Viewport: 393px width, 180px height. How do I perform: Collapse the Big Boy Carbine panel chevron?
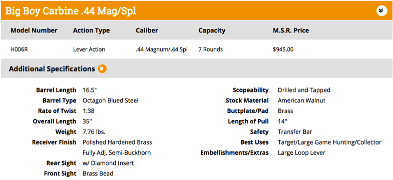381,11
